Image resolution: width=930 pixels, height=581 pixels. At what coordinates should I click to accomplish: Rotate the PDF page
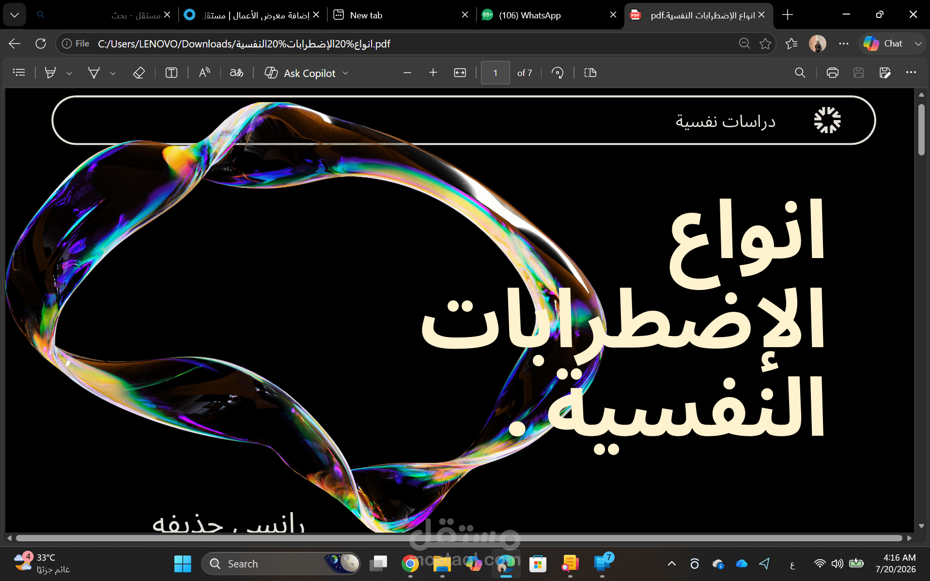(558, 73)
